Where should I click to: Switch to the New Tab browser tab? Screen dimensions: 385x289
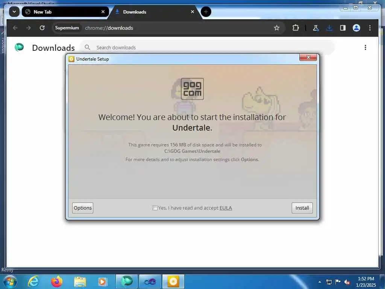pos(65,12)
